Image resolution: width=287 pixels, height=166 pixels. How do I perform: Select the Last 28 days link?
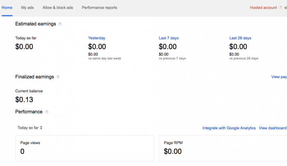(x=240, y=38)
